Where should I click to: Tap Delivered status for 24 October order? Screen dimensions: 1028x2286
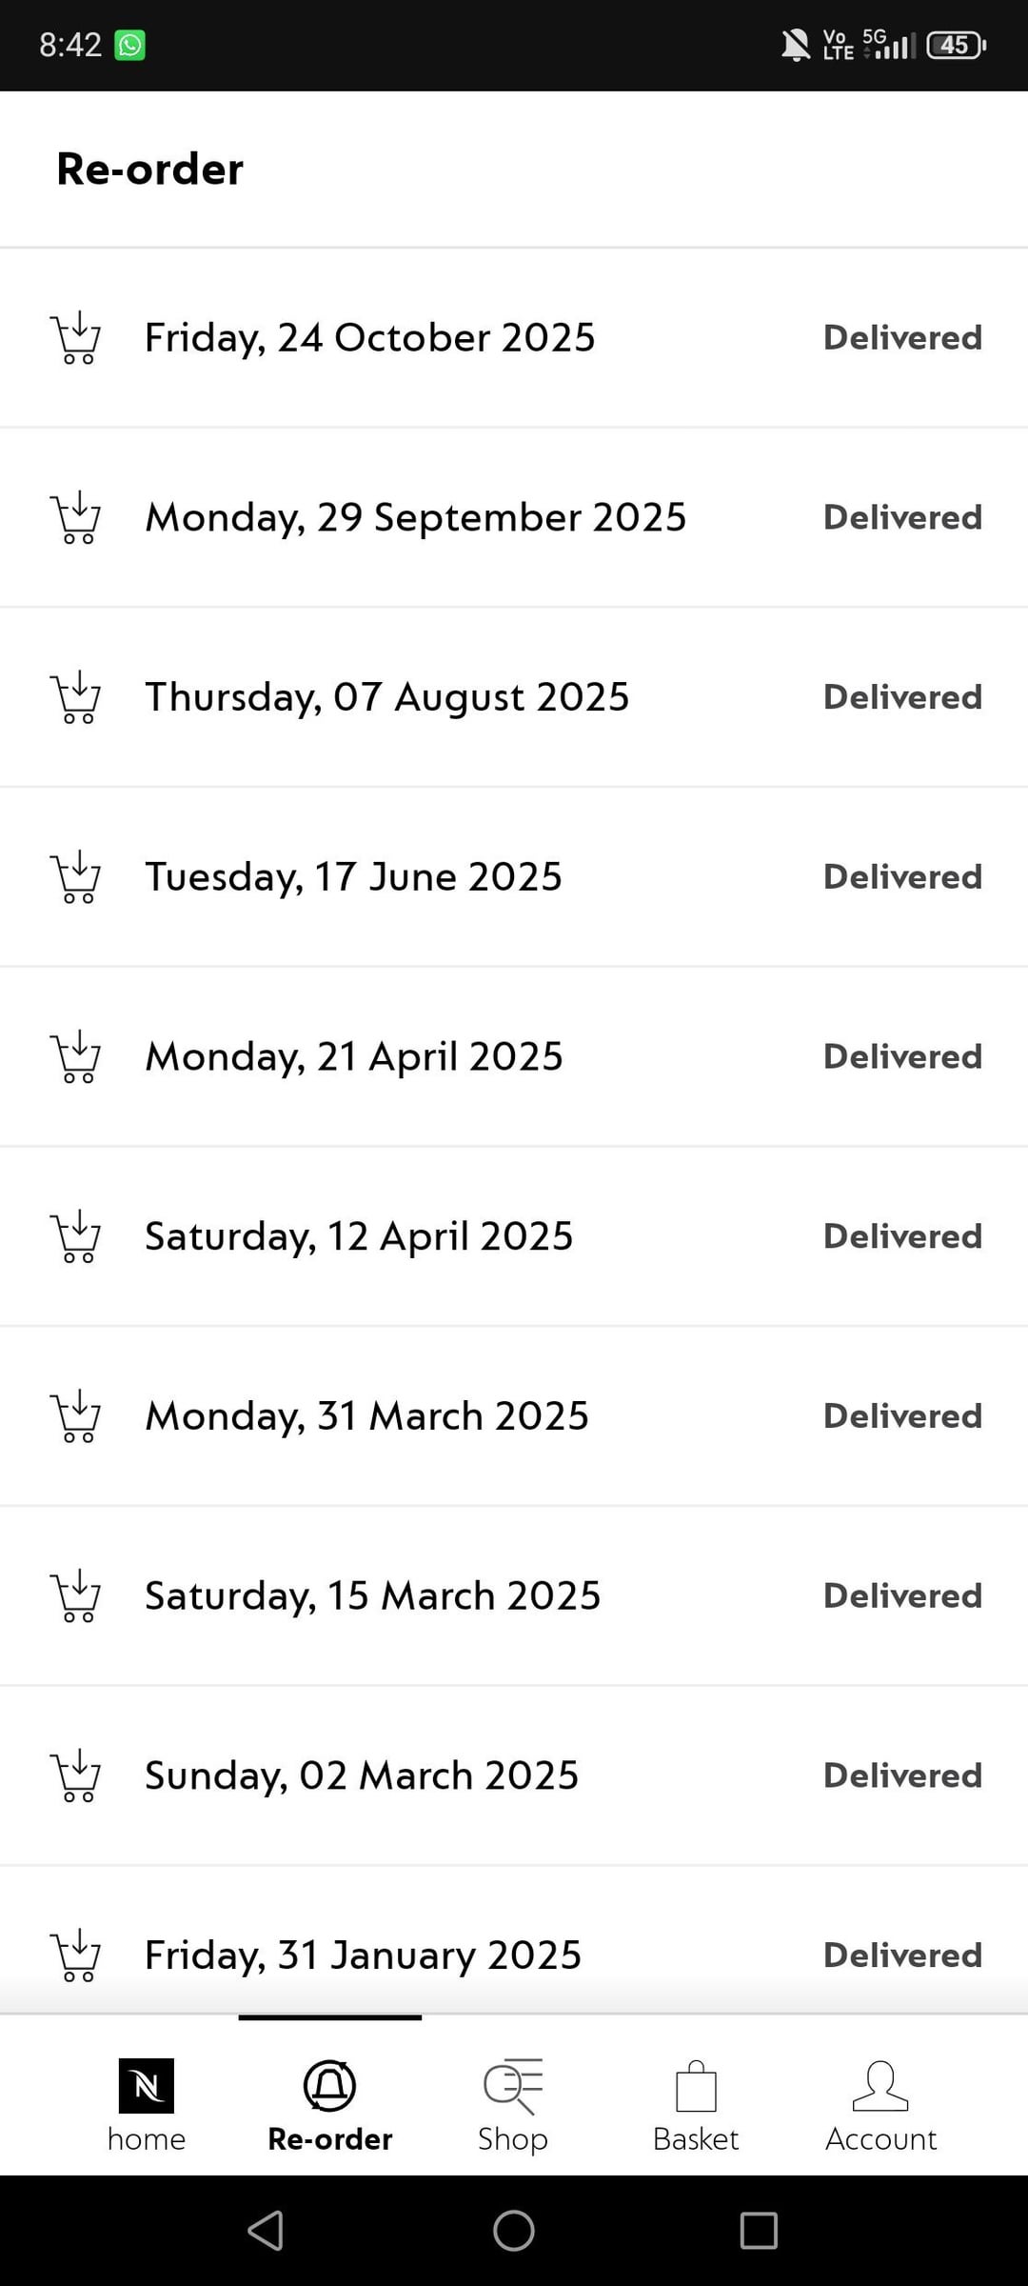902,338
